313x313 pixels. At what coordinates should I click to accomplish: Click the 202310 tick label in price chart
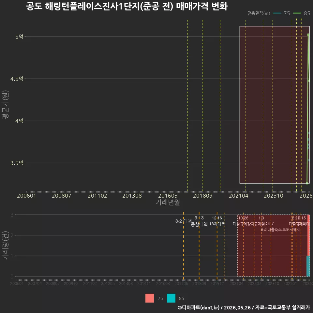pyautogui.click(x=274, y=196)
